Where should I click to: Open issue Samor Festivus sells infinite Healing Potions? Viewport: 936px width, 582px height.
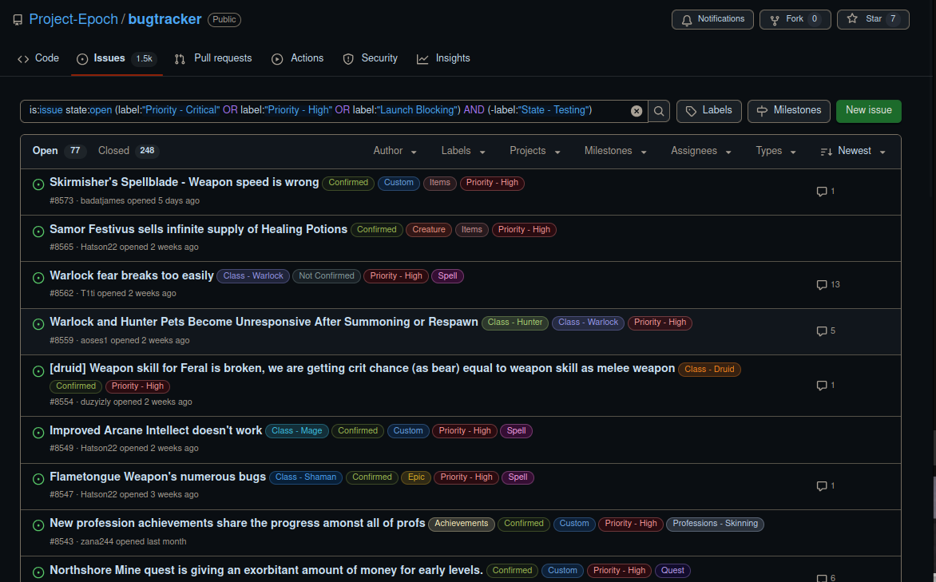(198, 229)
